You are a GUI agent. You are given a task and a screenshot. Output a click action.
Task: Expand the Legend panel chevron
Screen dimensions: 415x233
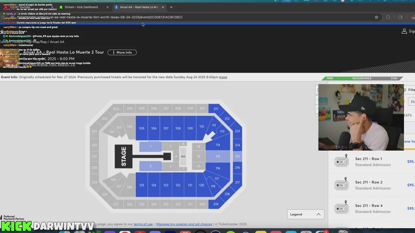tap(318, 214)
